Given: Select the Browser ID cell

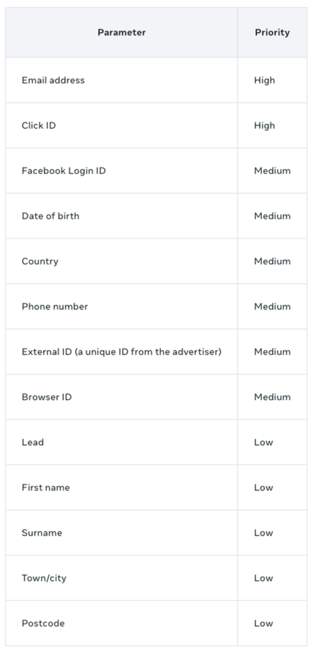Looking at the screenshot, I should [122, 397].
